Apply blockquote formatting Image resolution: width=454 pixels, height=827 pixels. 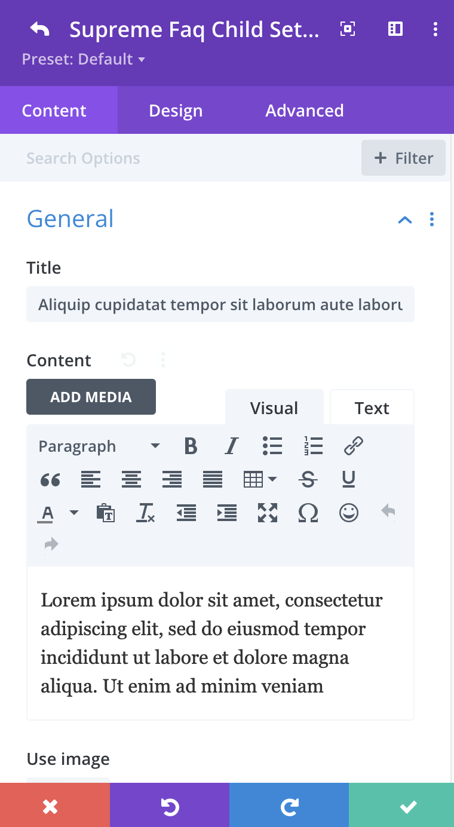[50, 479]
